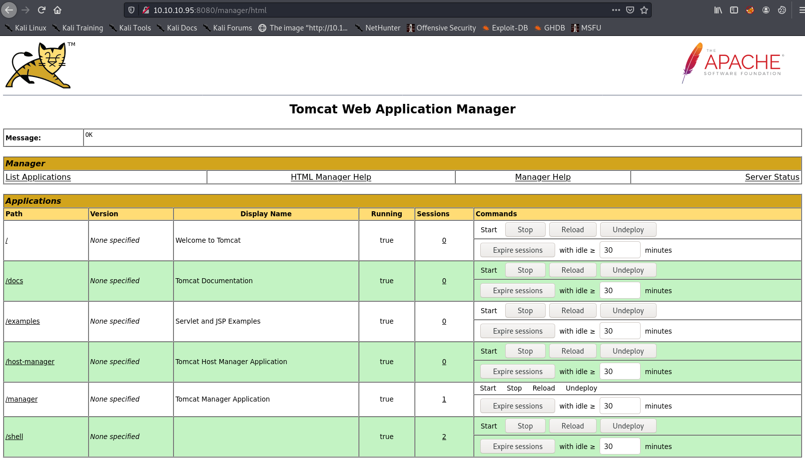
Task: Open the Kali Tools bookmark
Action: (130, 28)
